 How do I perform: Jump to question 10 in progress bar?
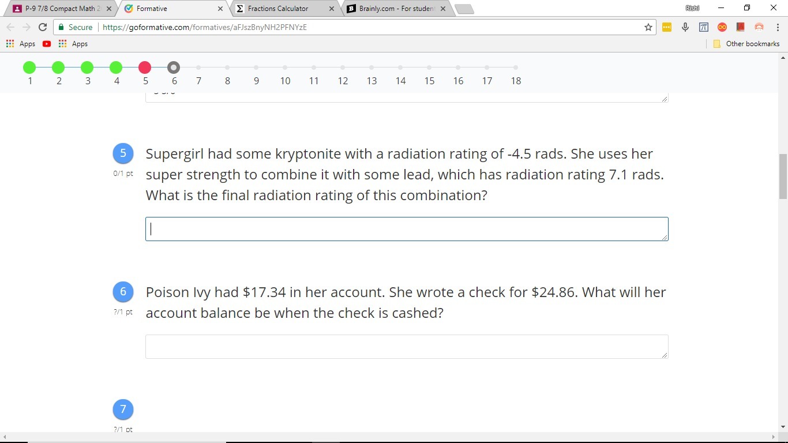(285, 68)
